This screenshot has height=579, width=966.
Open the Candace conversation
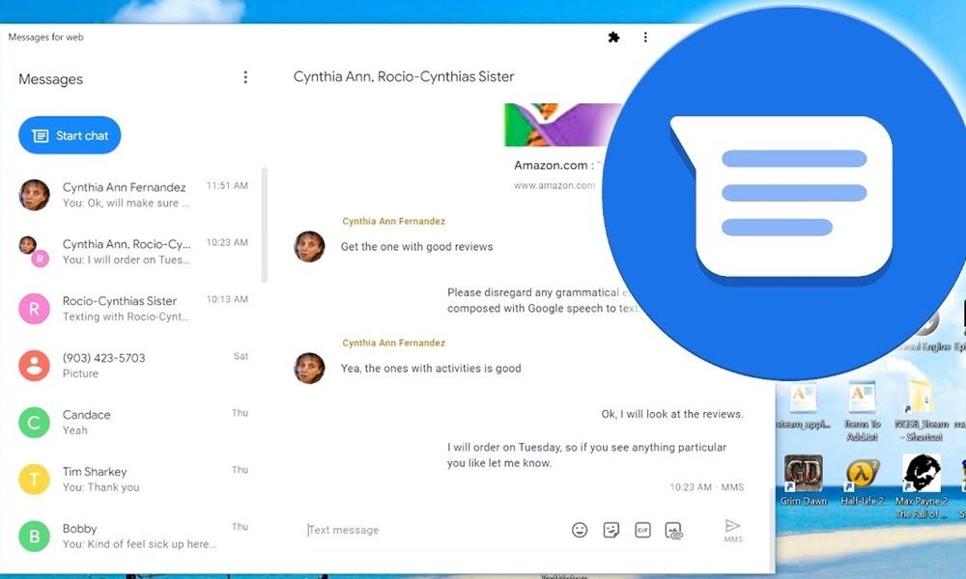pyautogui.click(x=133, y=422)
